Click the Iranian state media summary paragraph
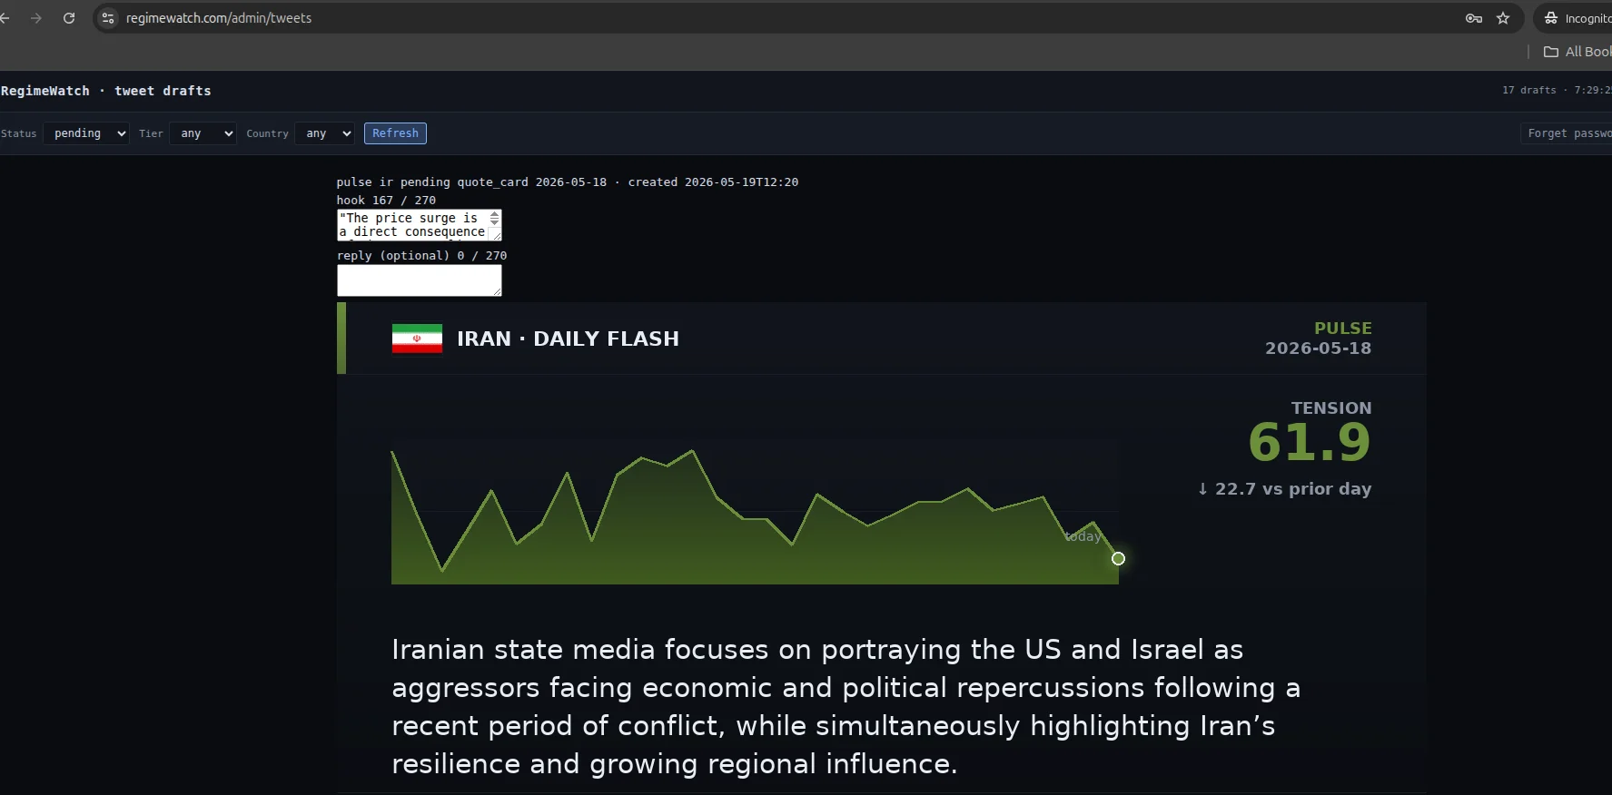 click(x=846, y=706)
